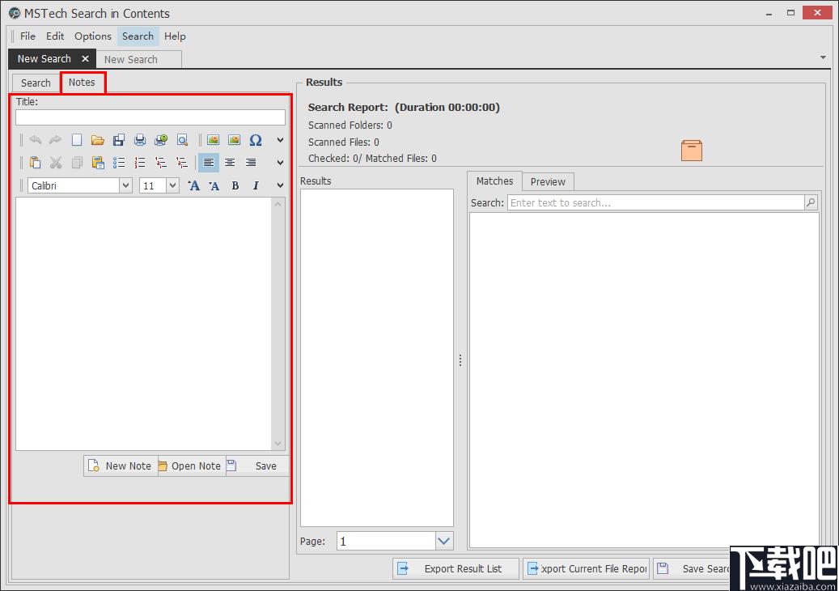Increase font size with grow font icon
The width and height of the screenshot is (839, 591).
(x=193, y=185)
